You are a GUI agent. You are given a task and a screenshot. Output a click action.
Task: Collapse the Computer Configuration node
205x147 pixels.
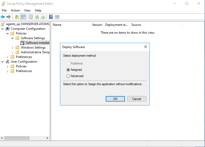tap(3, 29)
